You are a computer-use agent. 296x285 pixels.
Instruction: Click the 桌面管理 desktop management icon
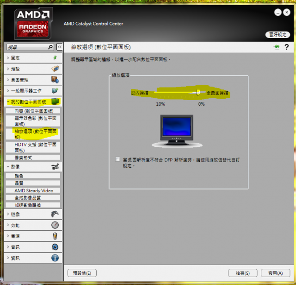pos(55,80)
